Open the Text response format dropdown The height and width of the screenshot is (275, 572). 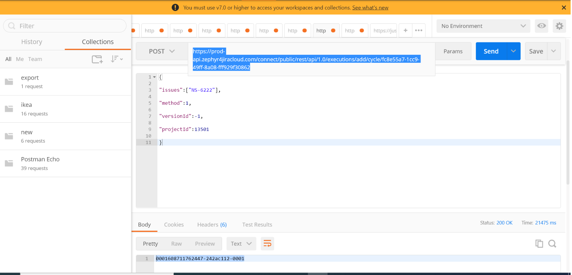click(x=241, y=244)
